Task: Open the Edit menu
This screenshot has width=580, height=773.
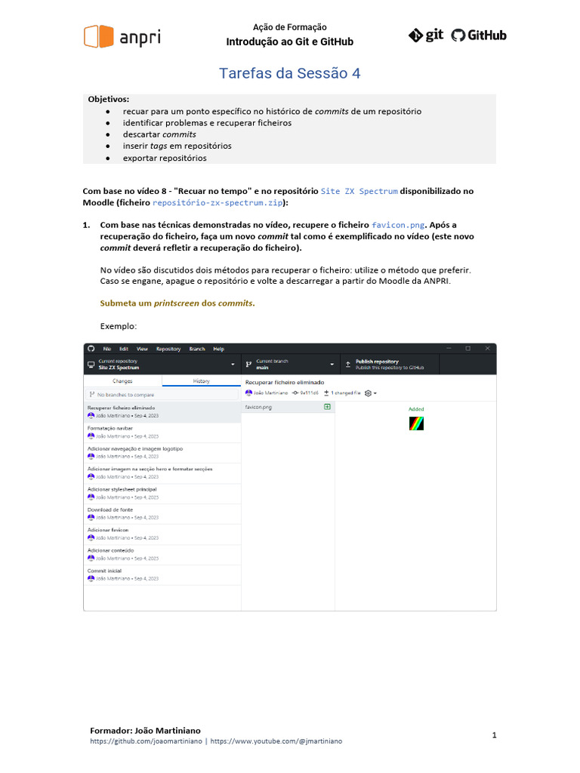Action: (124, 349)
